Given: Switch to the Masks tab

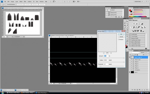Looking at the screenshot, I should point(130,18).
